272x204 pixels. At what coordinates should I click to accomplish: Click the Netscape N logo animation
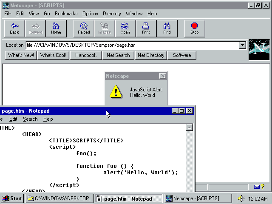(x=259, y=50)
